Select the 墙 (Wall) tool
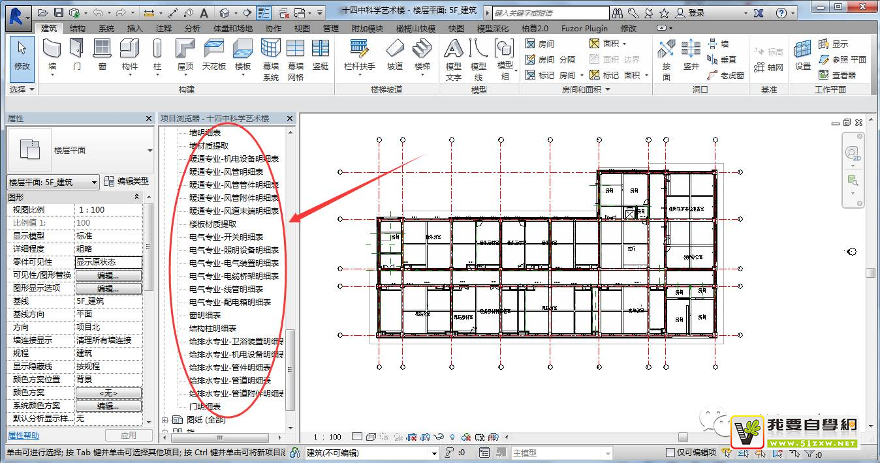880x463 pixels. coord(52,55)
